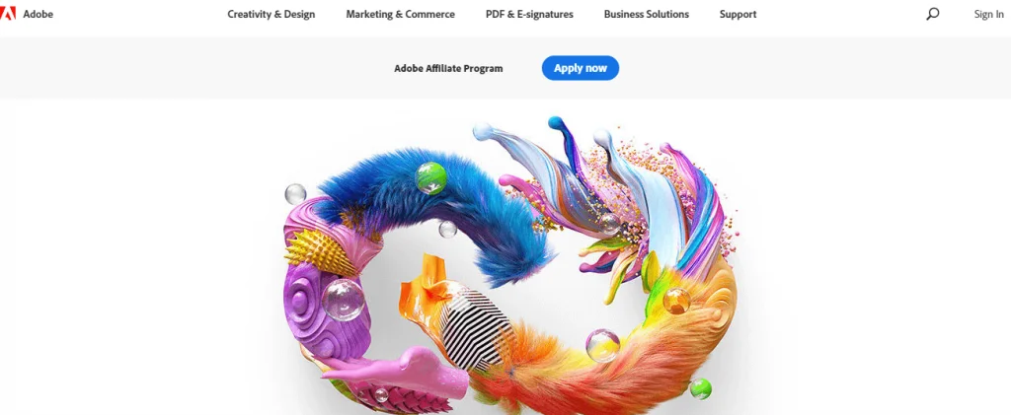Image resolution: width=1011 pixels, height=415 pixels.
Task: Click the blue Apply now button
Action: [x=581, y=68]
